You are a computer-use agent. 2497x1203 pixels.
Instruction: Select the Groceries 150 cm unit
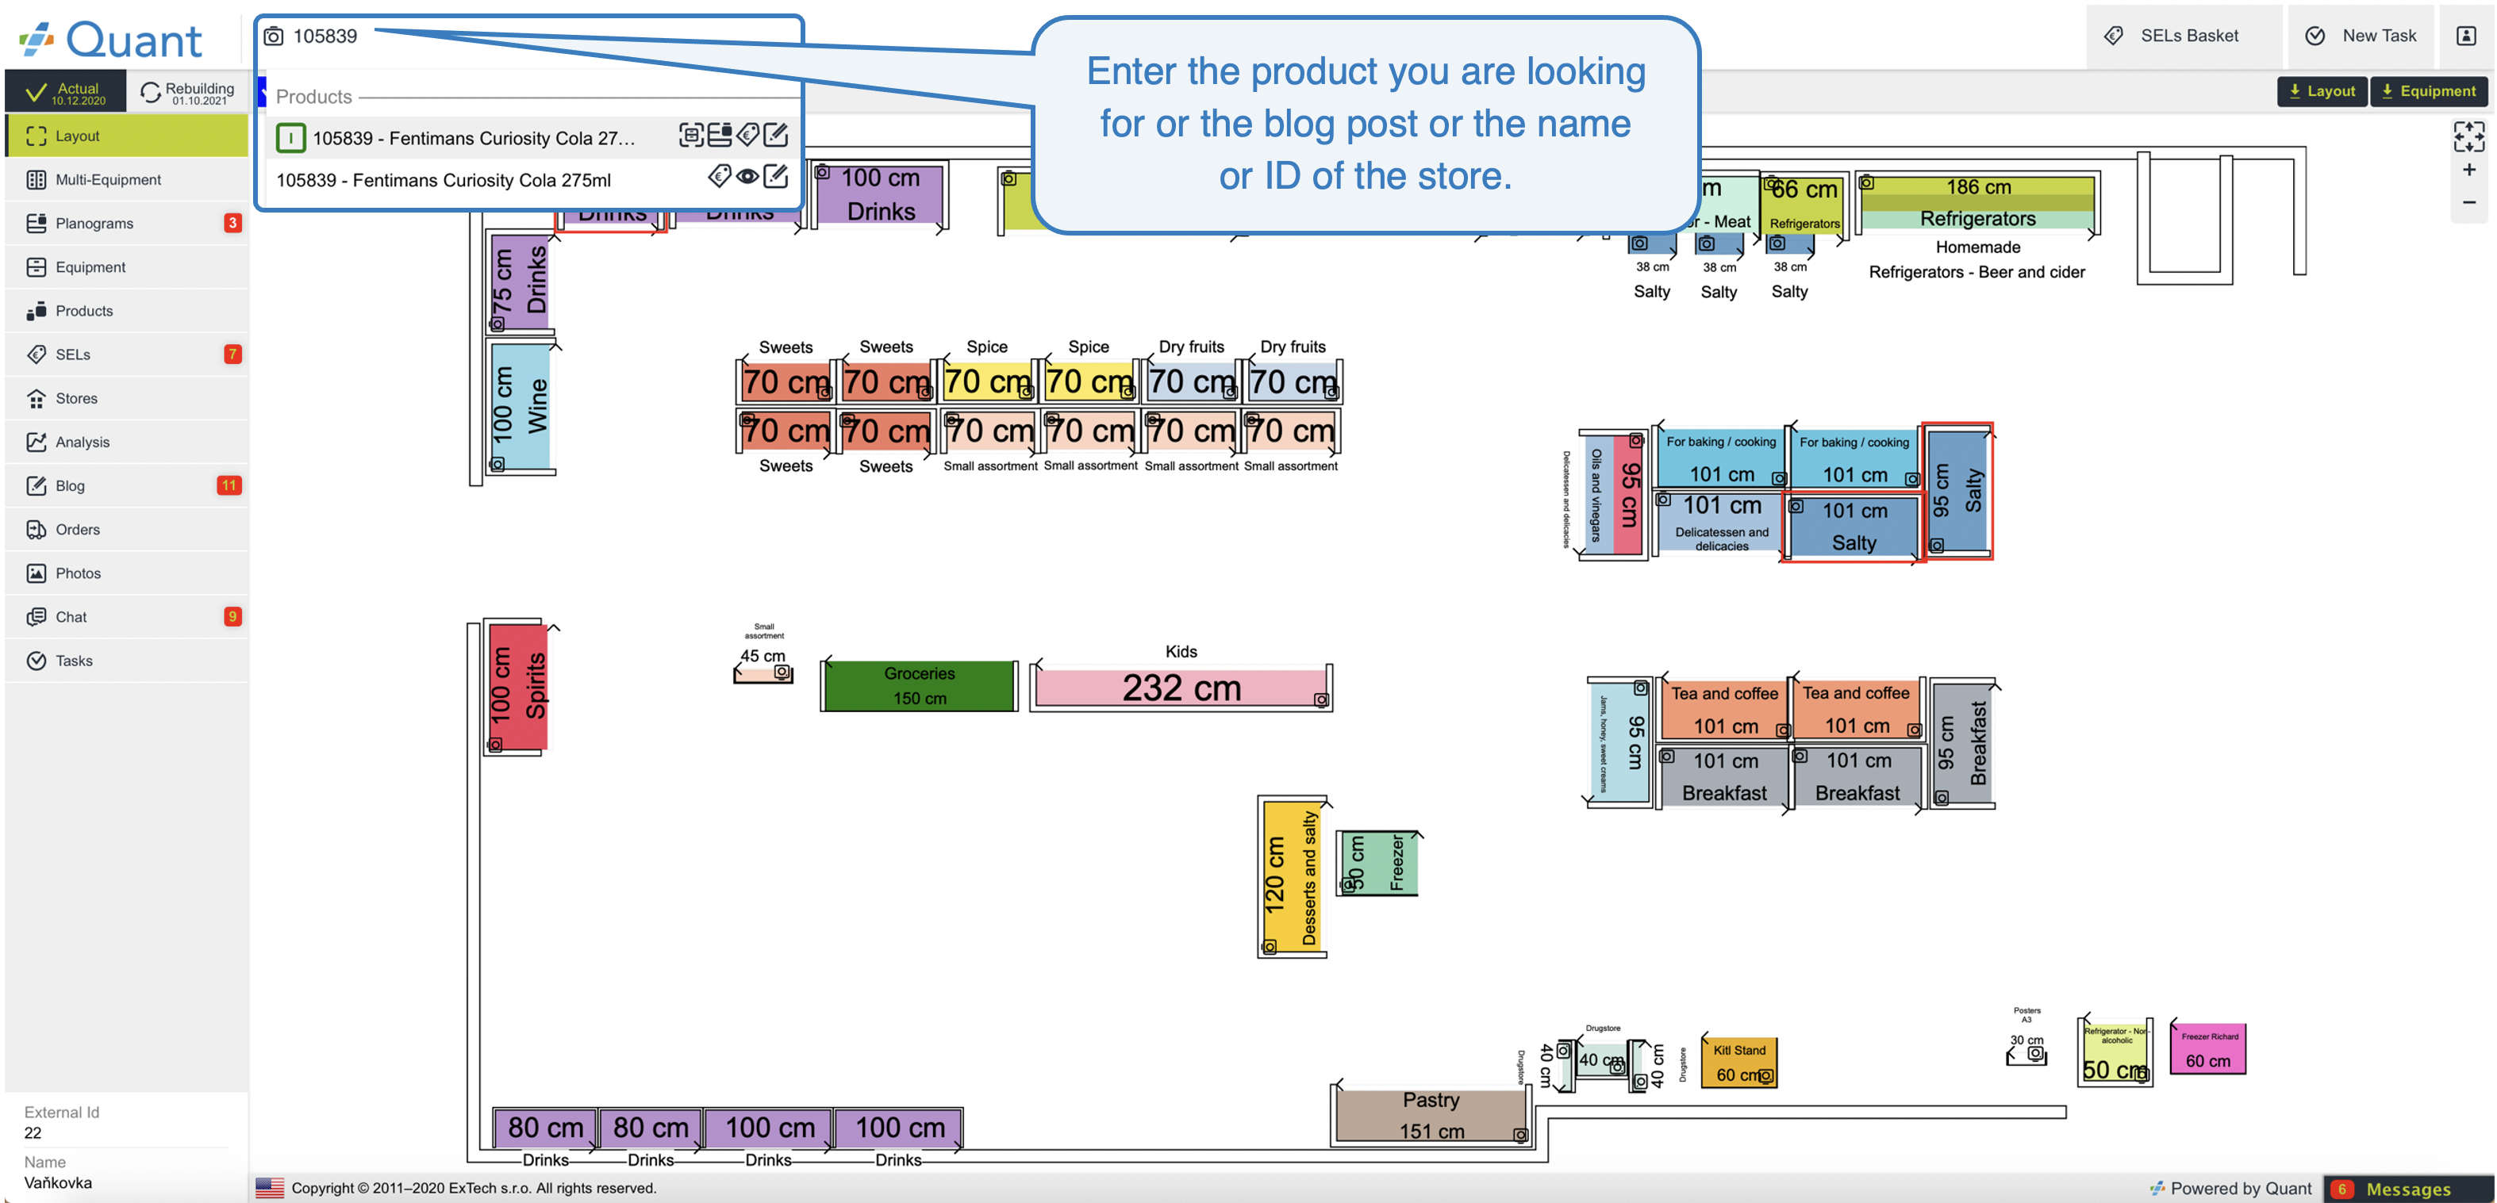pyautogui.click(x=919, y=686)
